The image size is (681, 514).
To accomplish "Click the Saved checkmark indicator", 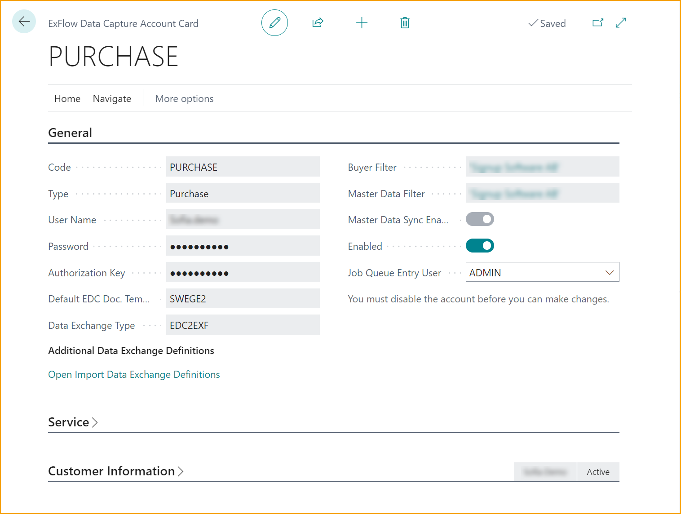I will (x=547, y=23).
